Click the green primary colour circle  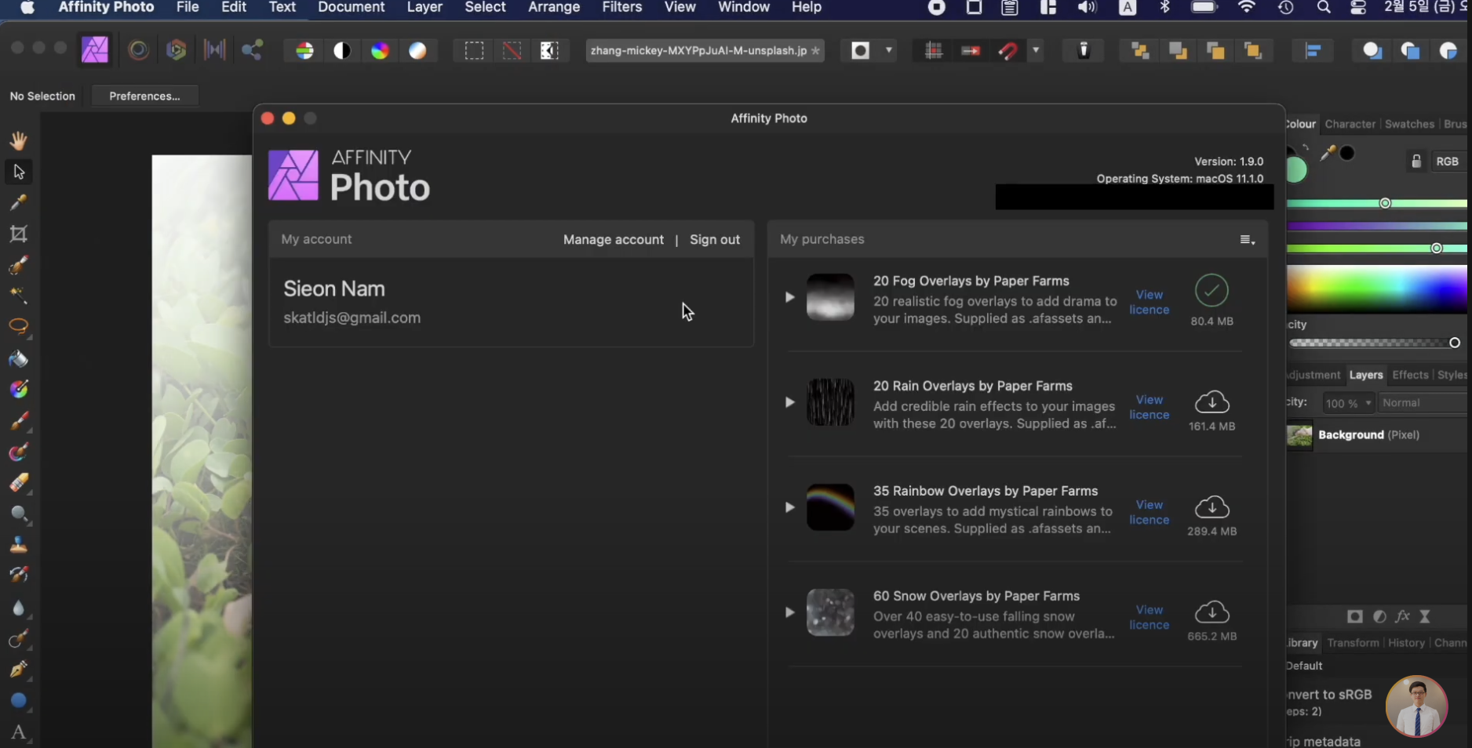tap(1295, 169)
